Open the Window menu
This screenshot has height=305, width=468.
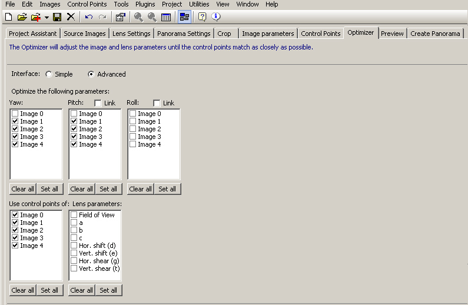[247, 4]
